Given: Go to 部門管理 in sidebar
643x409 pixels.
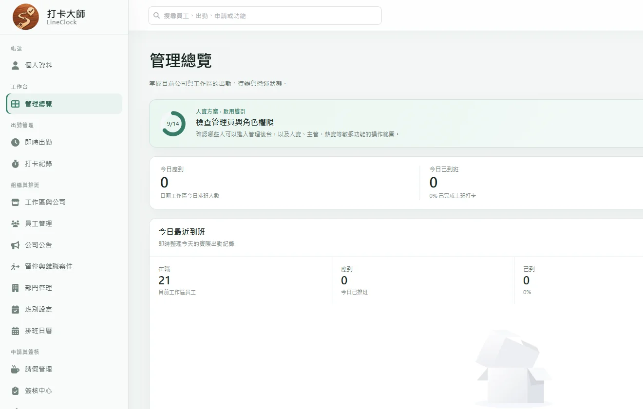Looking at the screenshot, I should [64, 288].
